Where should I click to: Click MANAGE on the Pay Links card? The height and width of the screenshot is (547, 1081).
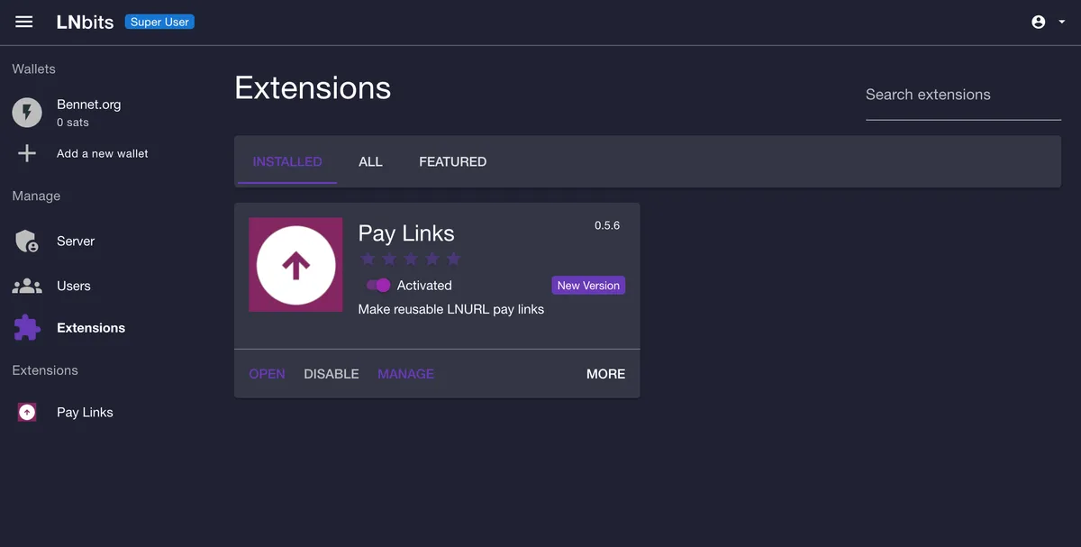(x=405, y=373)
